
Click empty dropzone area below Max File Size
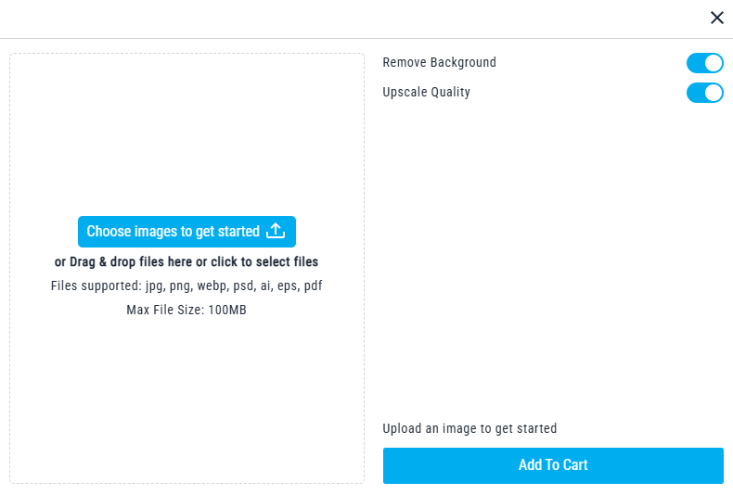186,399
